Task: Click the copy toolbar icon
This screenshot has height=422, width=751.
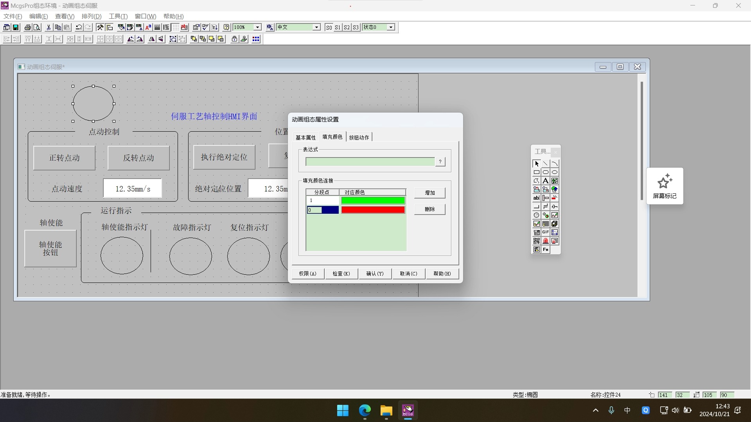Action: [58, 27]
